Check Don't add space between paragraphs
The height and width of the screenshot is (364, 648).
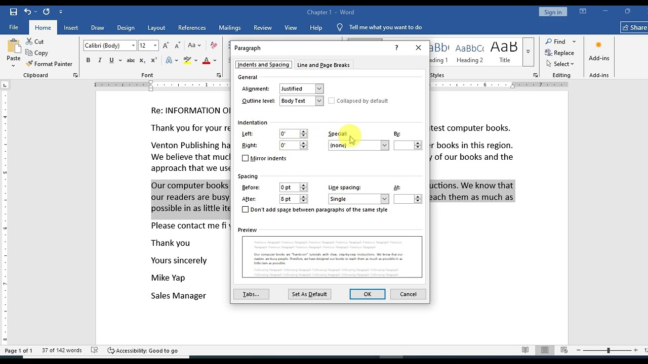click(x=246, y=209)
